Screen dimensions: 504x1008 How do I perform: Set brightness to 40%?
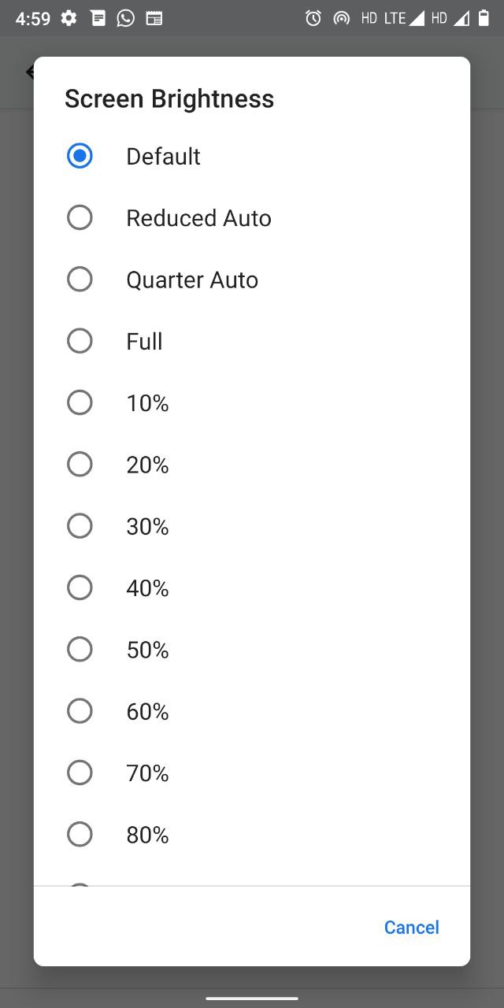point(80,587)
